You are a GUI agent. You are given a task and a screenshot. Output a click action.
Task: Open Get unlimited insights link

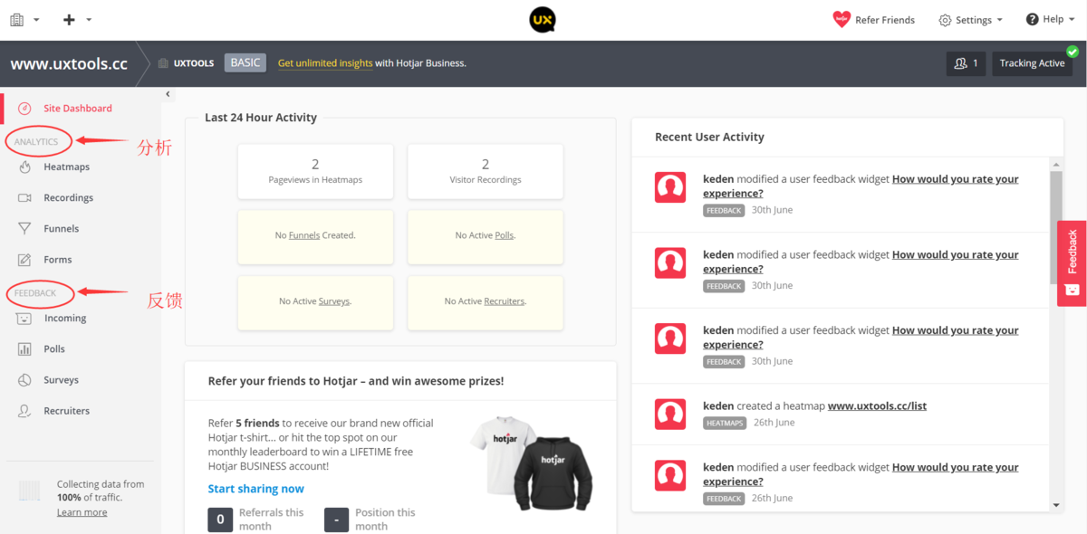[325, 63]
